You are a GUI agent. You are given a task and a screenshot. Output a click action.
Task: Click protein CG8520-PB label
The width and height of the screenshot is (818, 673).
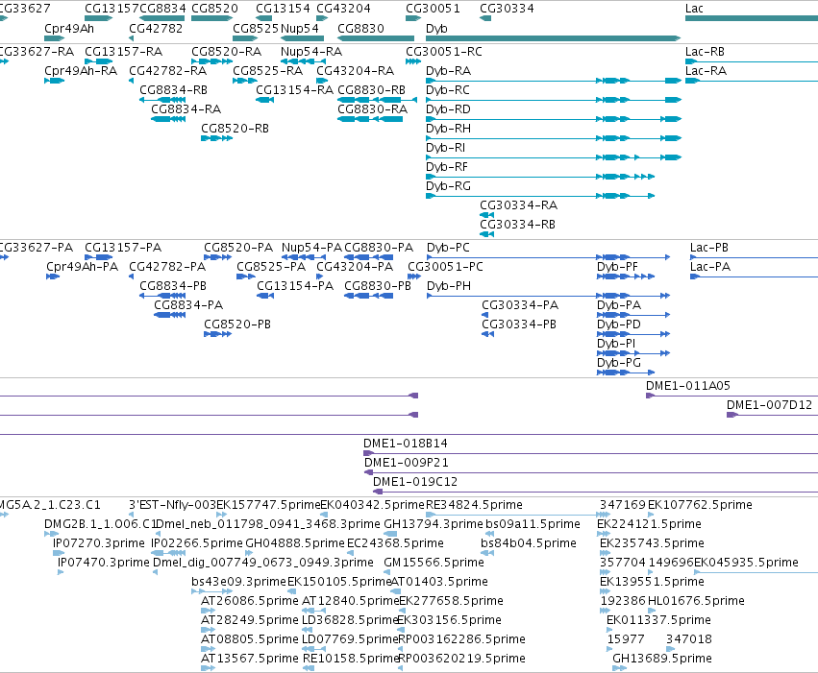[237, 324]
